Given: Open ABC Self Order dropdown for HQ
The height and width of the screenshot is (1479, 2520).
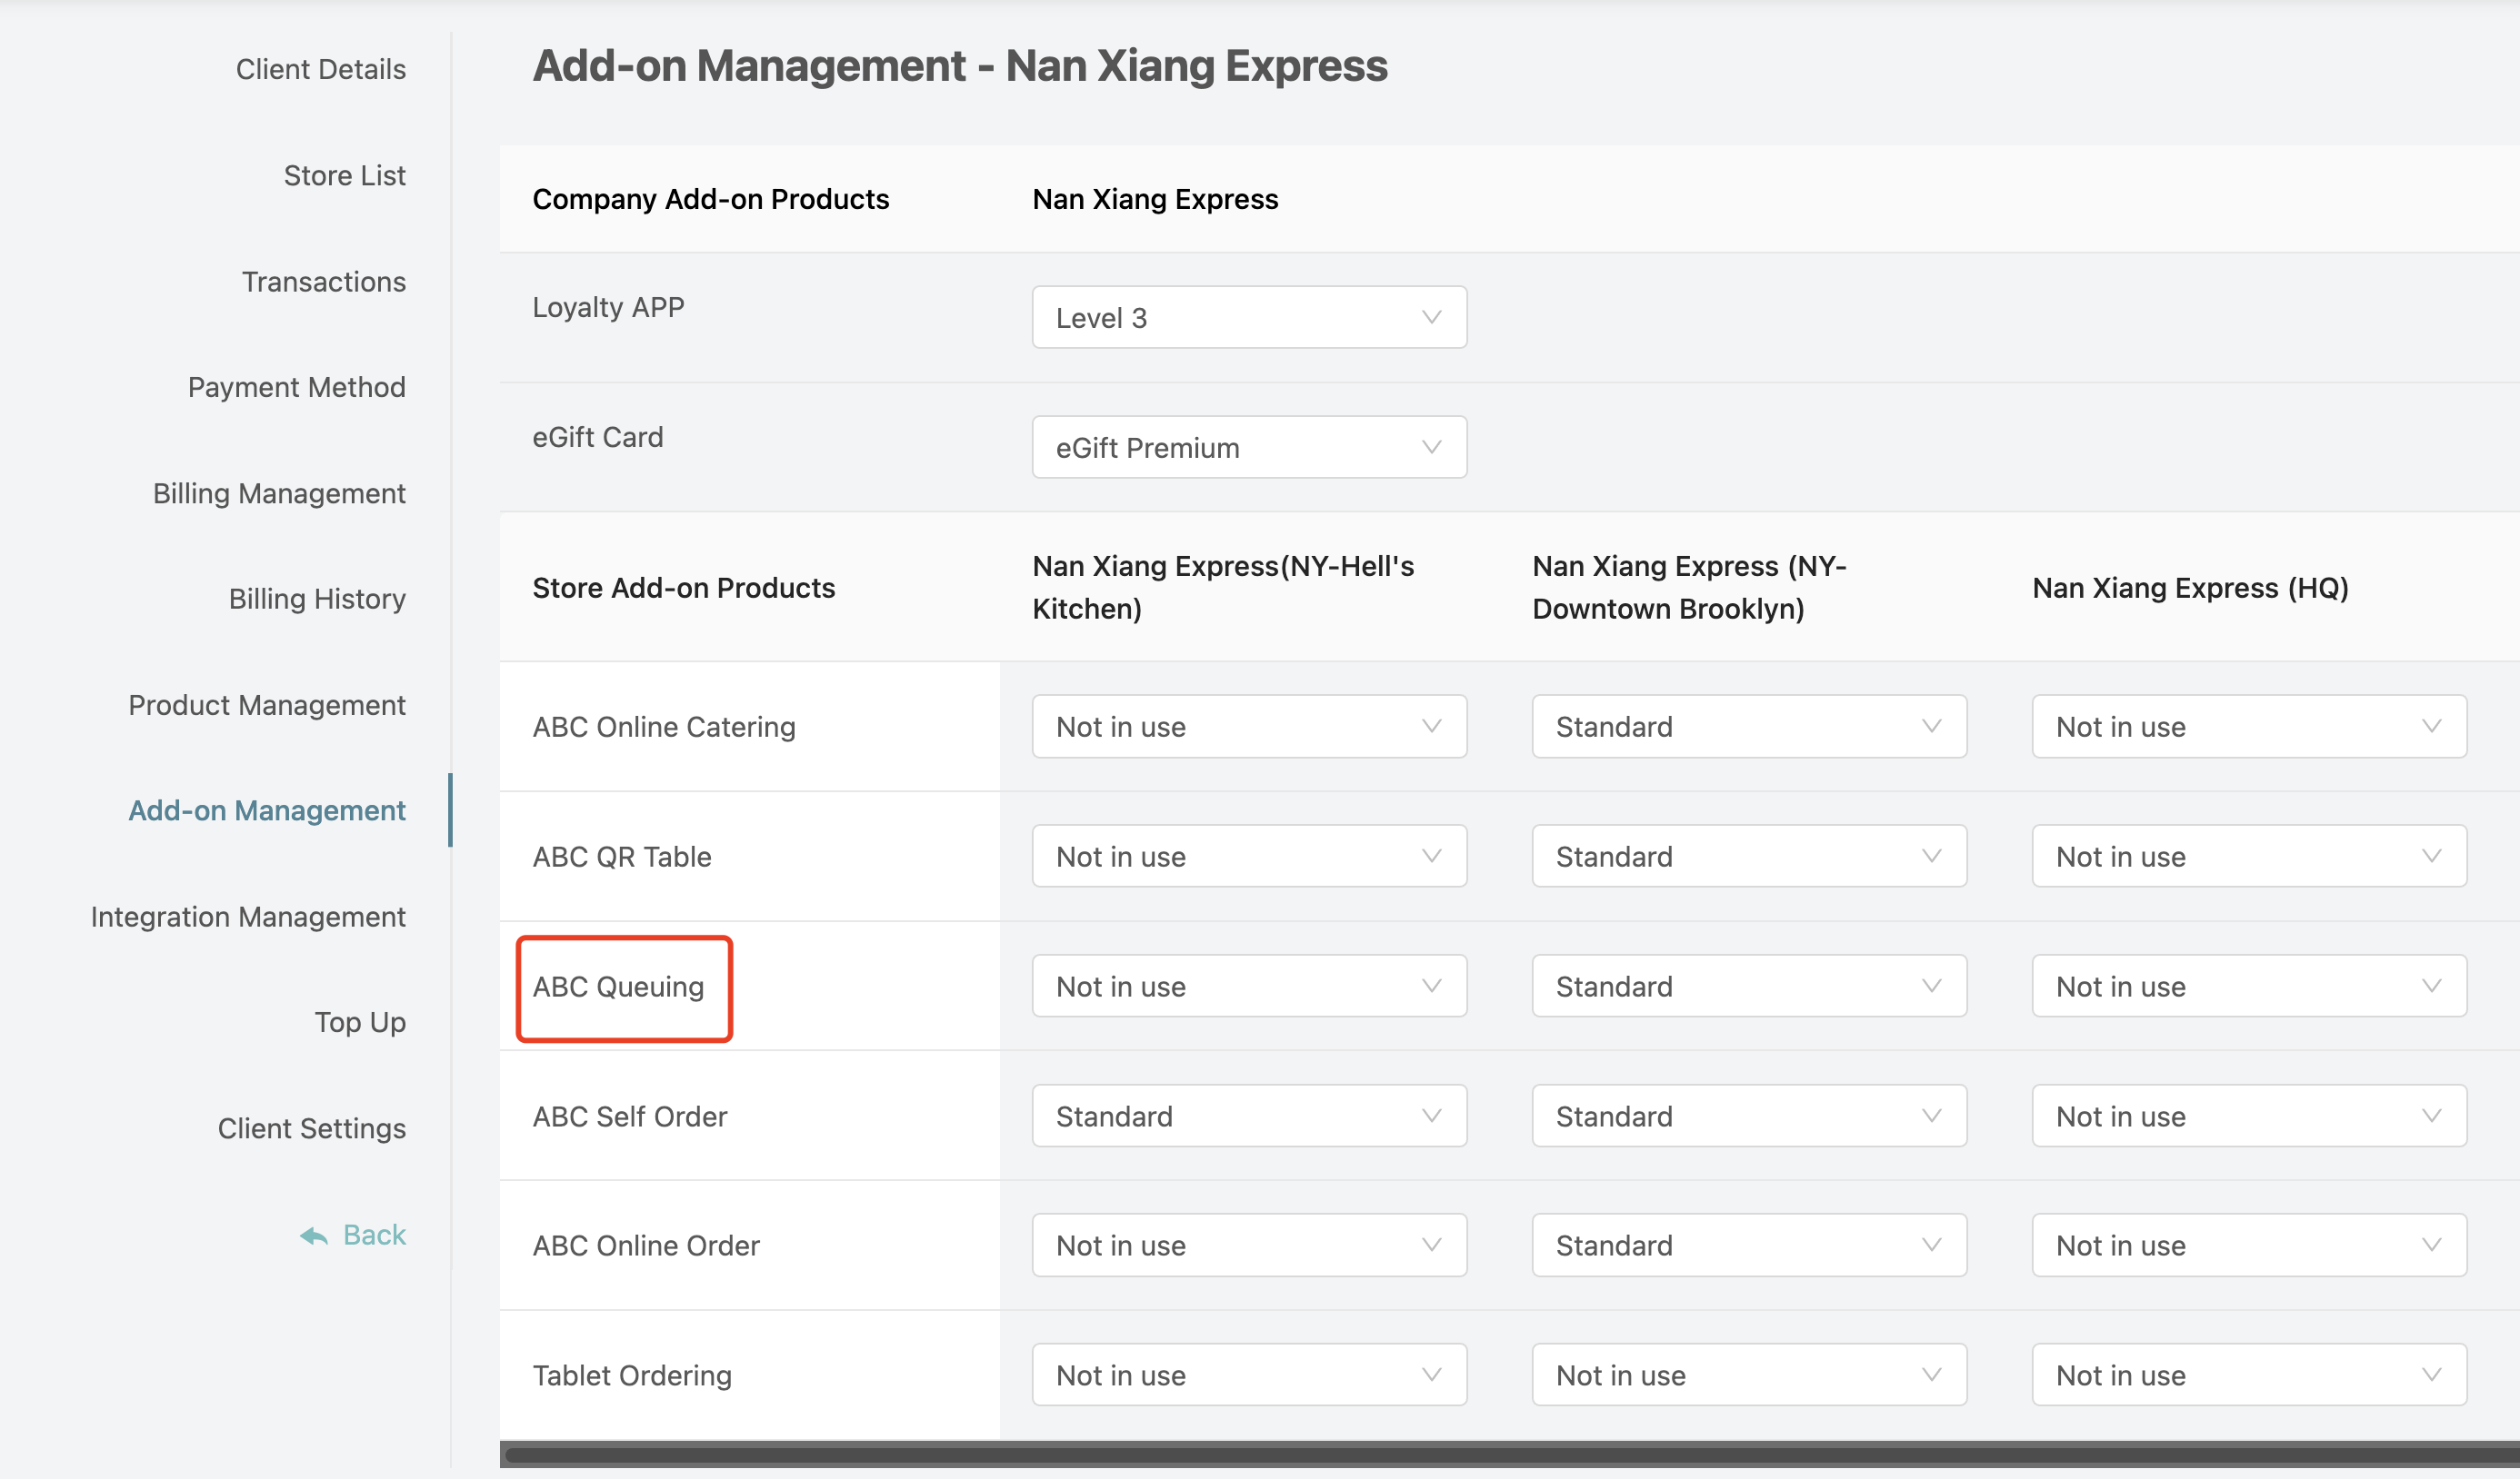Looking at the screenshot, I should point(2249,1116).
